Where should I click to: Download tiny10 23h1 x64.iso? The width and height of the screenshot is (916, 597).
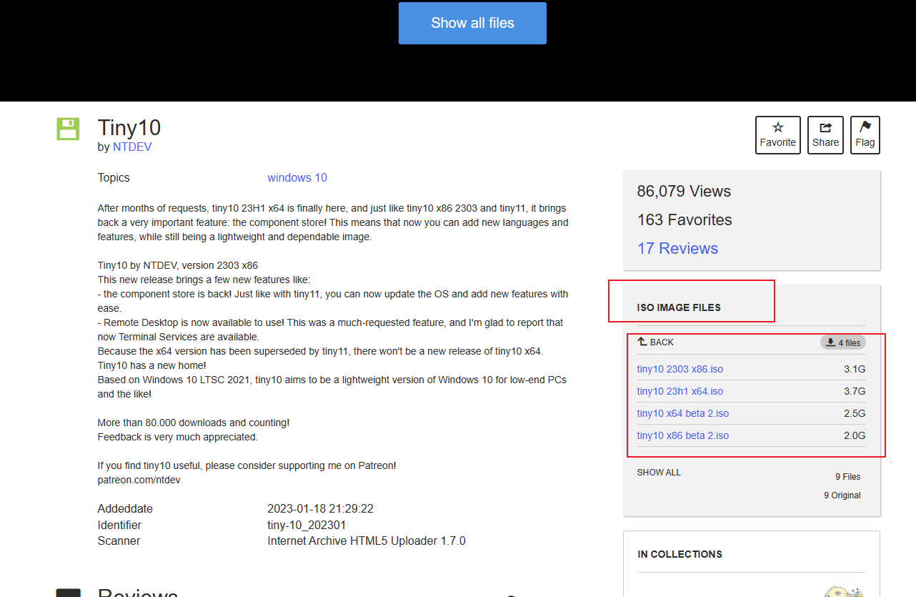pos(679,391)
